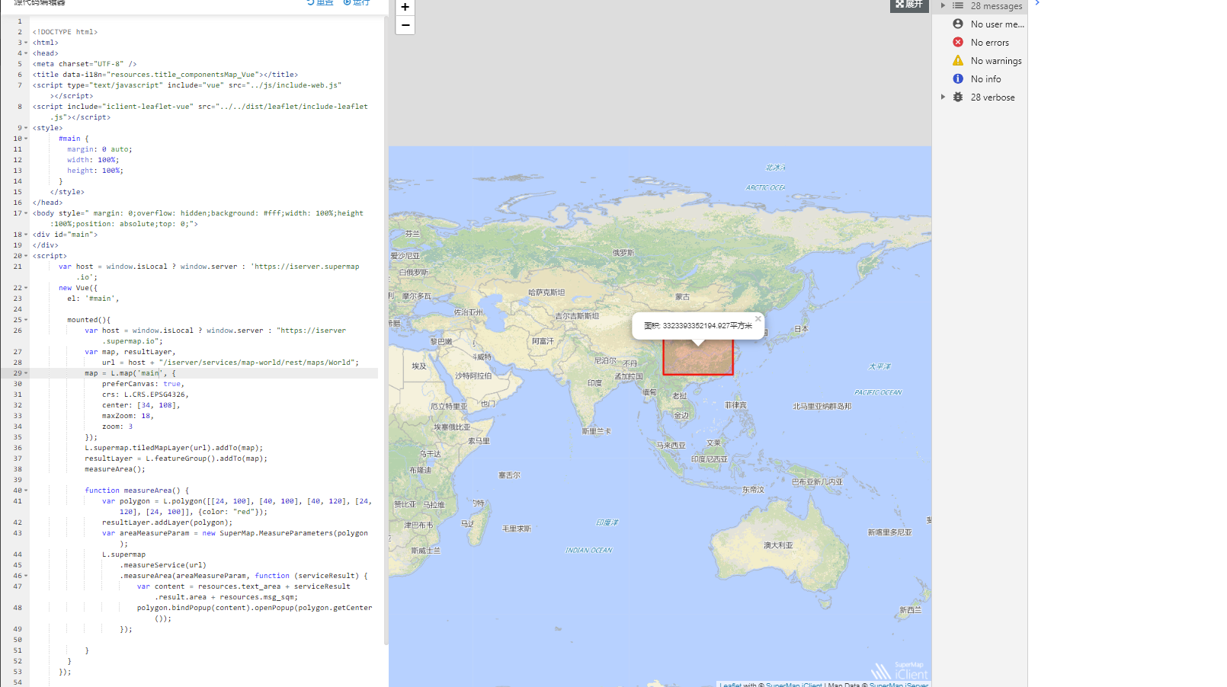
Task: Click the 'measureArea();' call on line 38
Action: (x=115, y=469)
